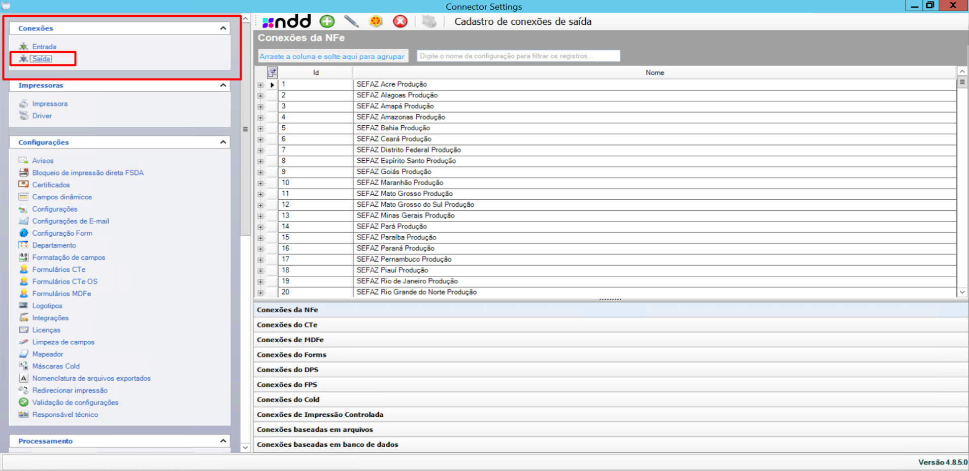969x471 pixels.
Task: Open the Formulários MDFe link
Action: coord(61,294)
